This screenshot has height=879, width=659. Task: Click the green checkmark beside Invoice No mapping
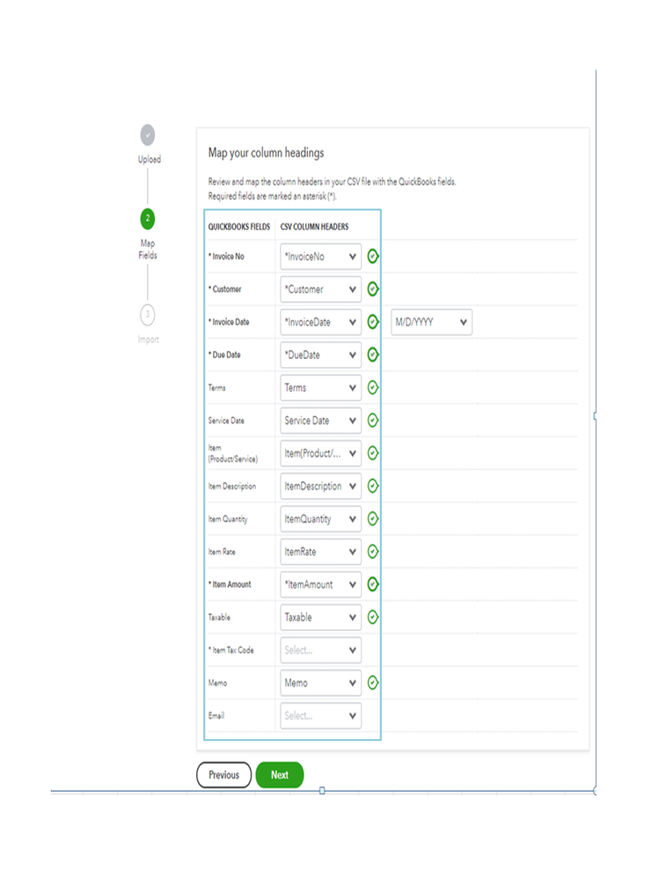point(371,256)
